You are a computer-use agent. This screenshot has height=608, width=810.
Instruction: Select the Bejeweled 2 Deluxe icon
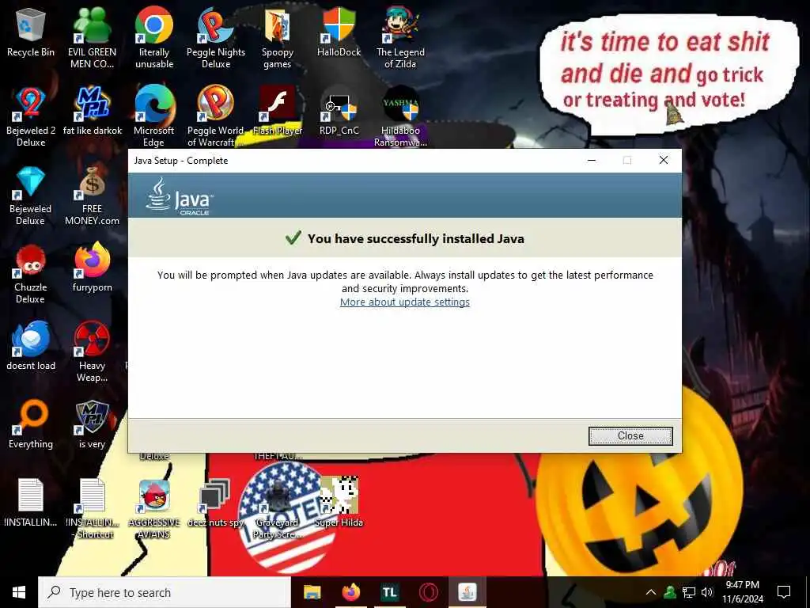point(31,116)
